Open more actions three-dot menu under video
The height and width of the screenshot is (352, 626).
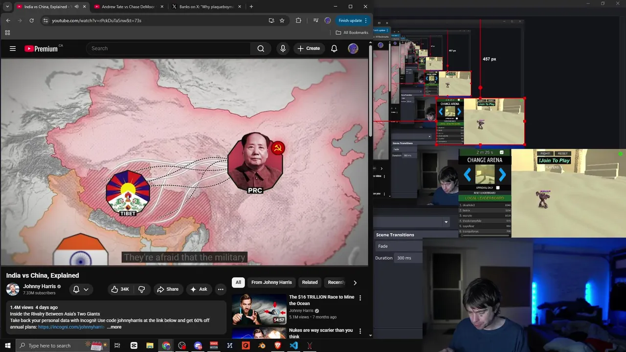[221, 289]
